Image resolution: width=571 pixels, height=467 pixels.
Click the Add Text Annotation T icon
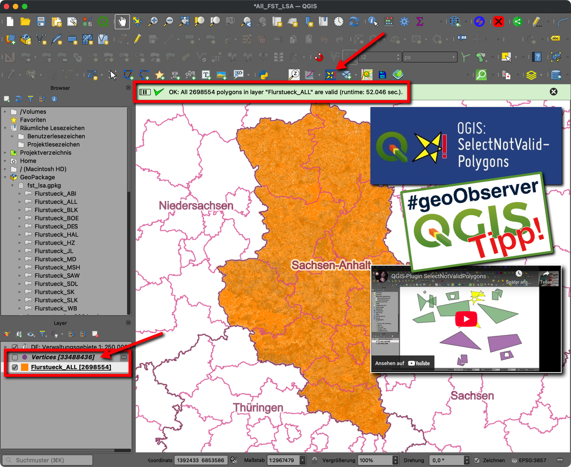(206, 75)
